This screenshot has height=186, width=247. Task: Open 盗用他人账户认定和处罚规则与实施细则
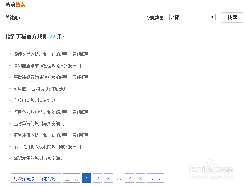click(x=51, y=112)
